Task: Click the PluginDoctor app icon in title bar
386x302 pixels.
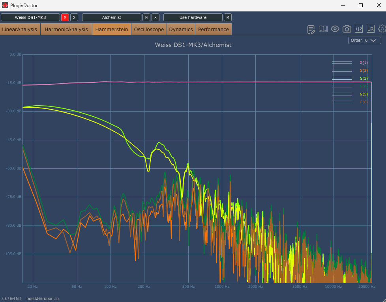Action: tap(5, 5)
